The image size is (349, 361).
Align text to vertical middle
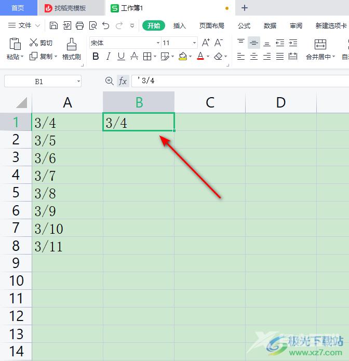tap(253, 43)
